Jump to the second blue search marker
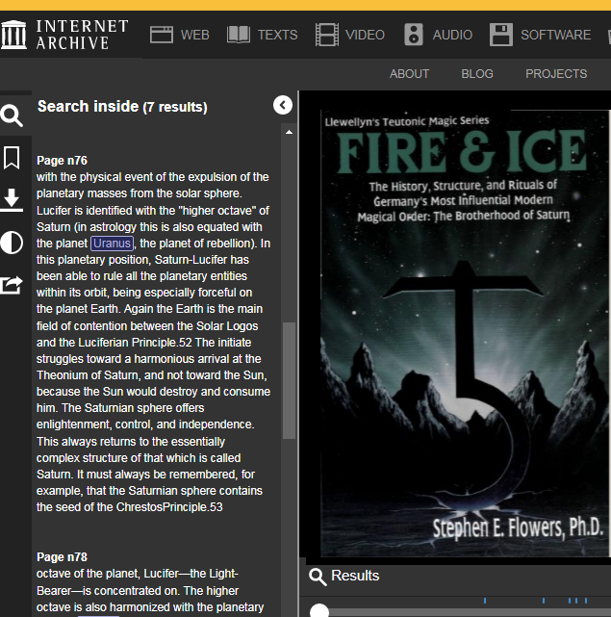This screenshot has width=611, height=617. (544, 601)
